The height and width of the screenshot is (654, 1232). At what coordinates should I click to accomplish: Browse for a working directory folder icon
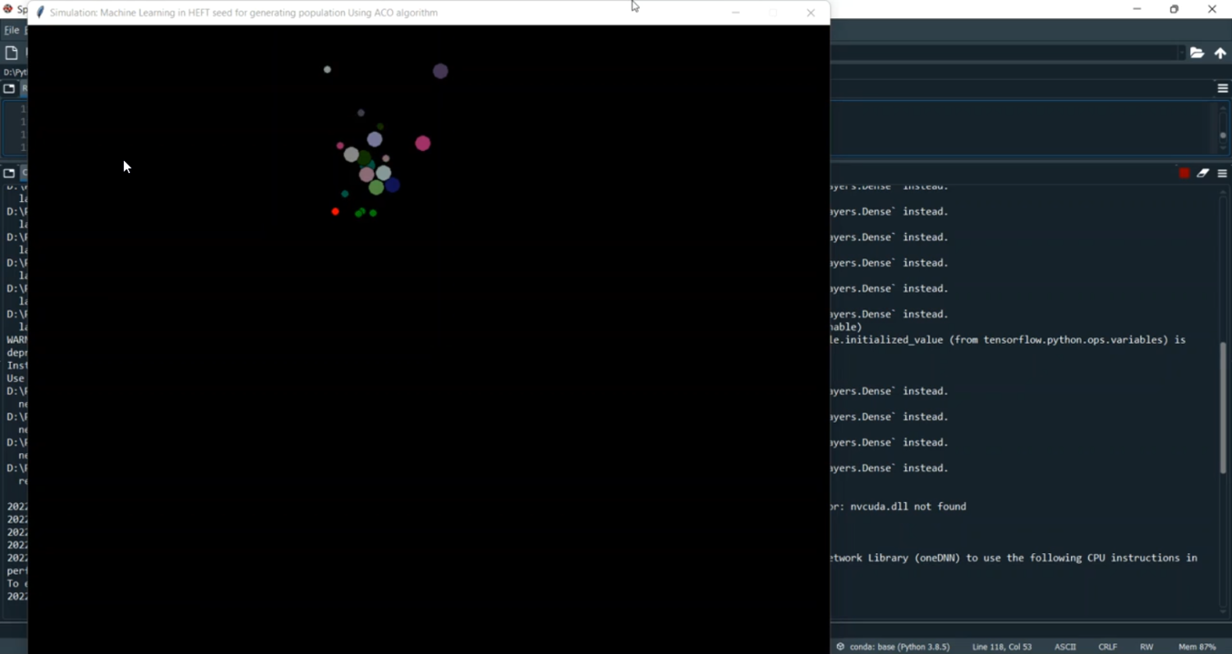[x=1197, y=53]
